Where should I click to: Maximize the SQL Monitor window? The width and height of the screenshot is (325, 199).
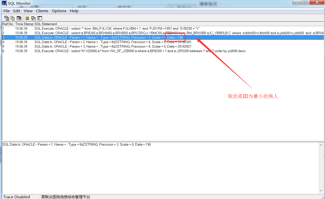coord(305,2)
